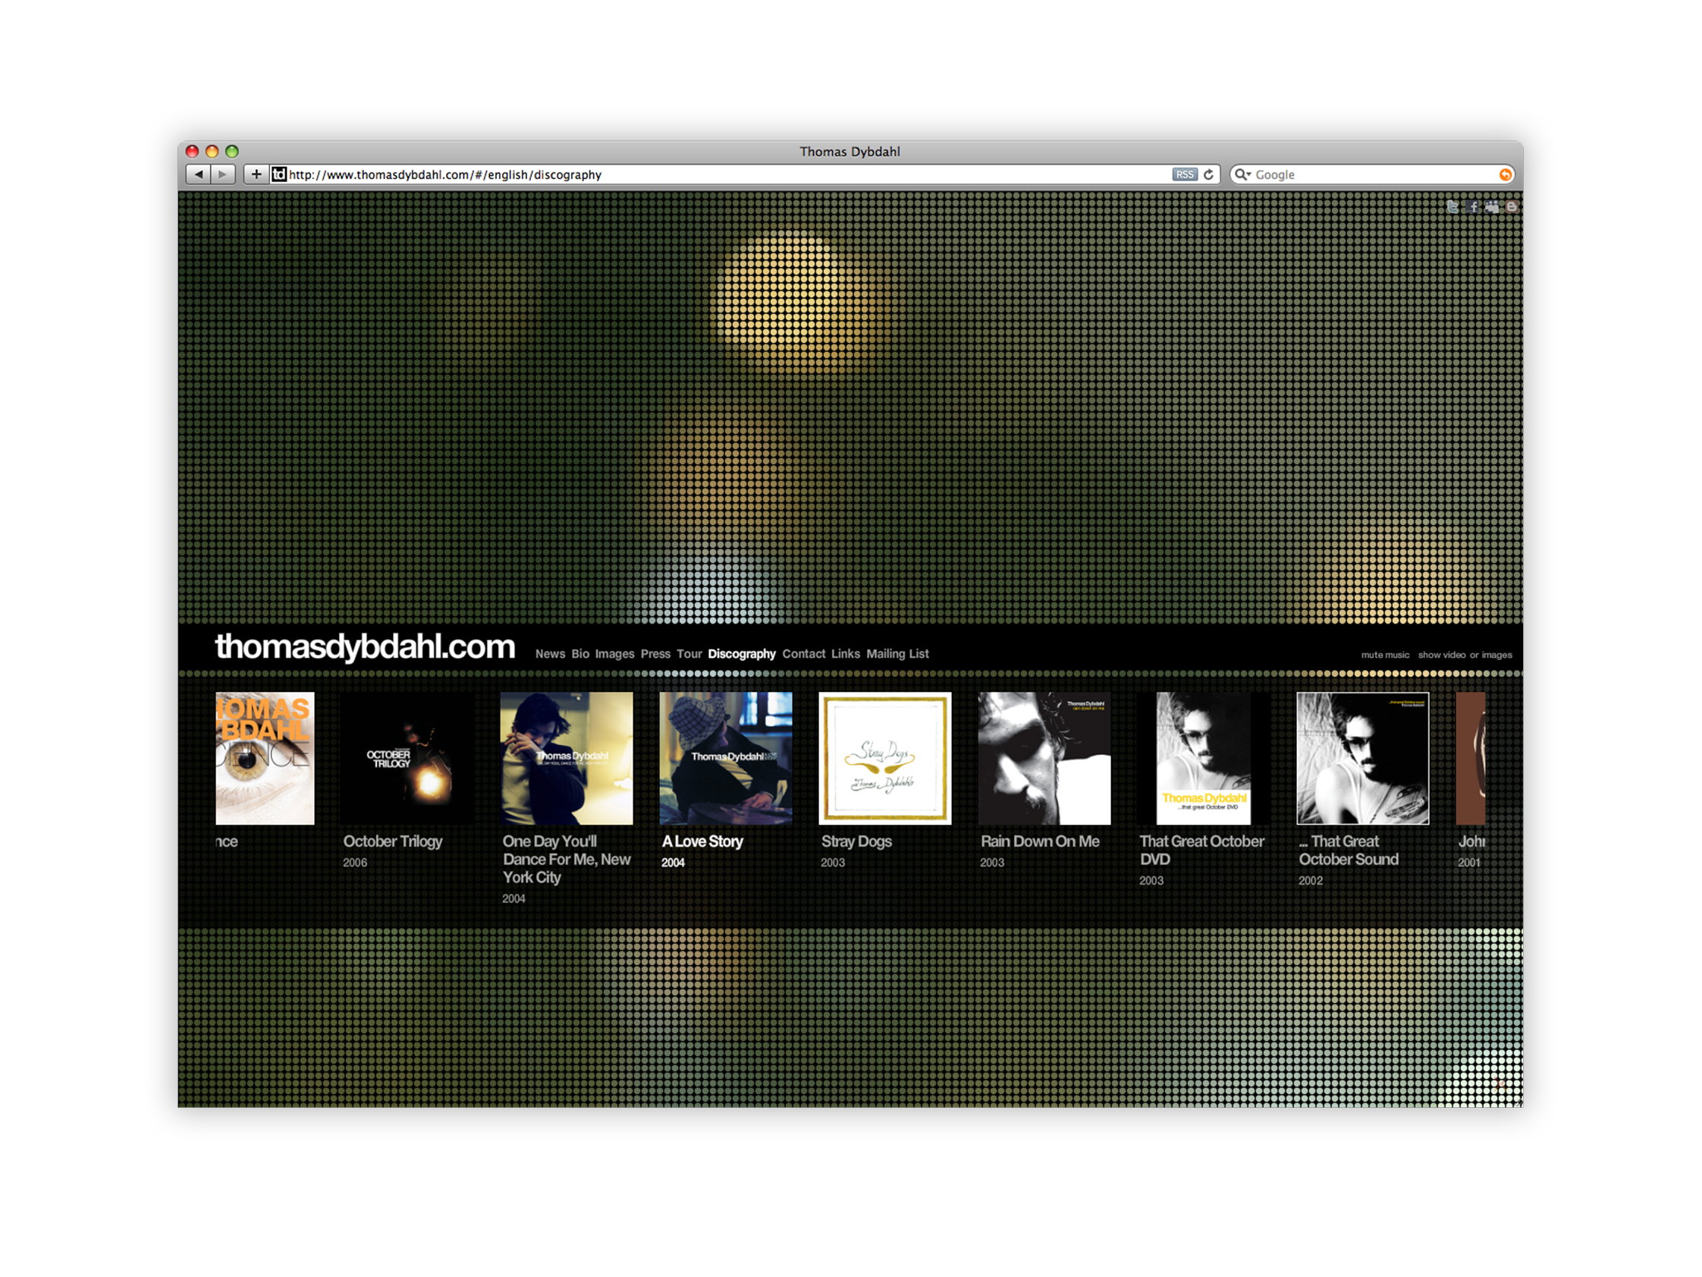
Task: Click the 2006 year under October Trilogy
Action: tap(356, 863)
